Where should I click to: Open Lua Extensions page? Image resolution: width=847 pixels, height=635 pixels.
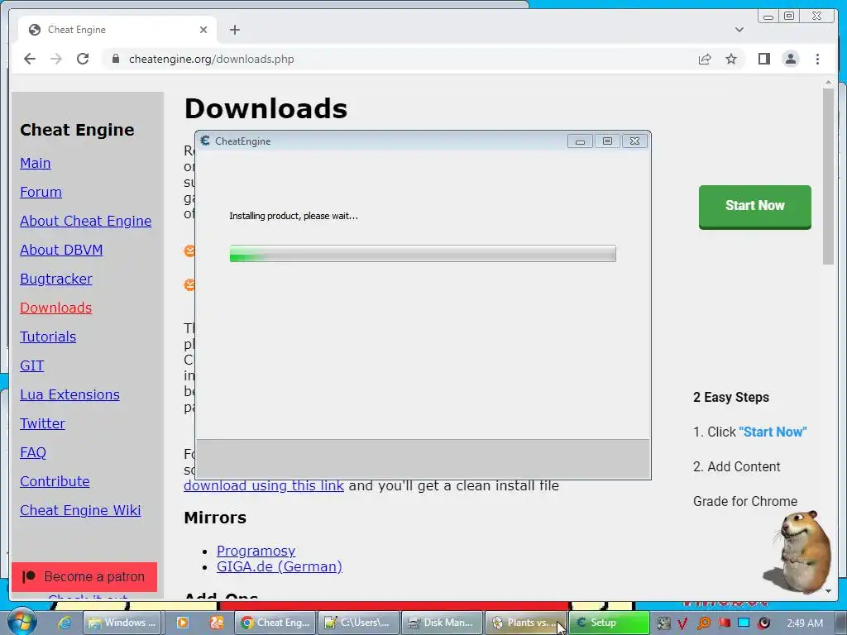pos(69,394)
